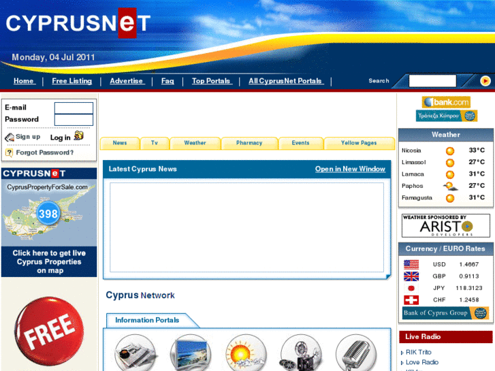Image resolution: width=495 pixels, height=371 pixels.
Task: Click the CHF Swiss flag icon
Action: point(411,300)
